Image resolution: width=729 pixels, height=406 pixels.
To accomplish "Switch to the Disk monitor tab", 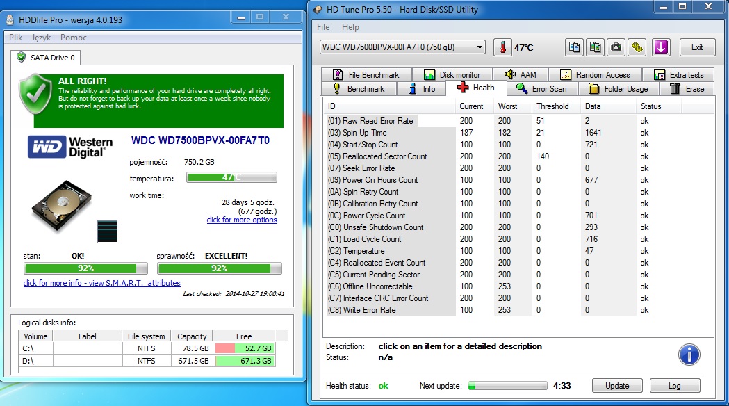I will pos(452,75).
